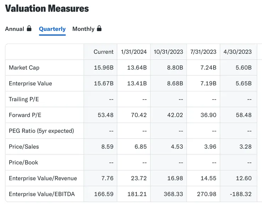The width and height of the screenshot is (262, 204).
Task: Select the Quarterly tab
Action: [52, 29]
